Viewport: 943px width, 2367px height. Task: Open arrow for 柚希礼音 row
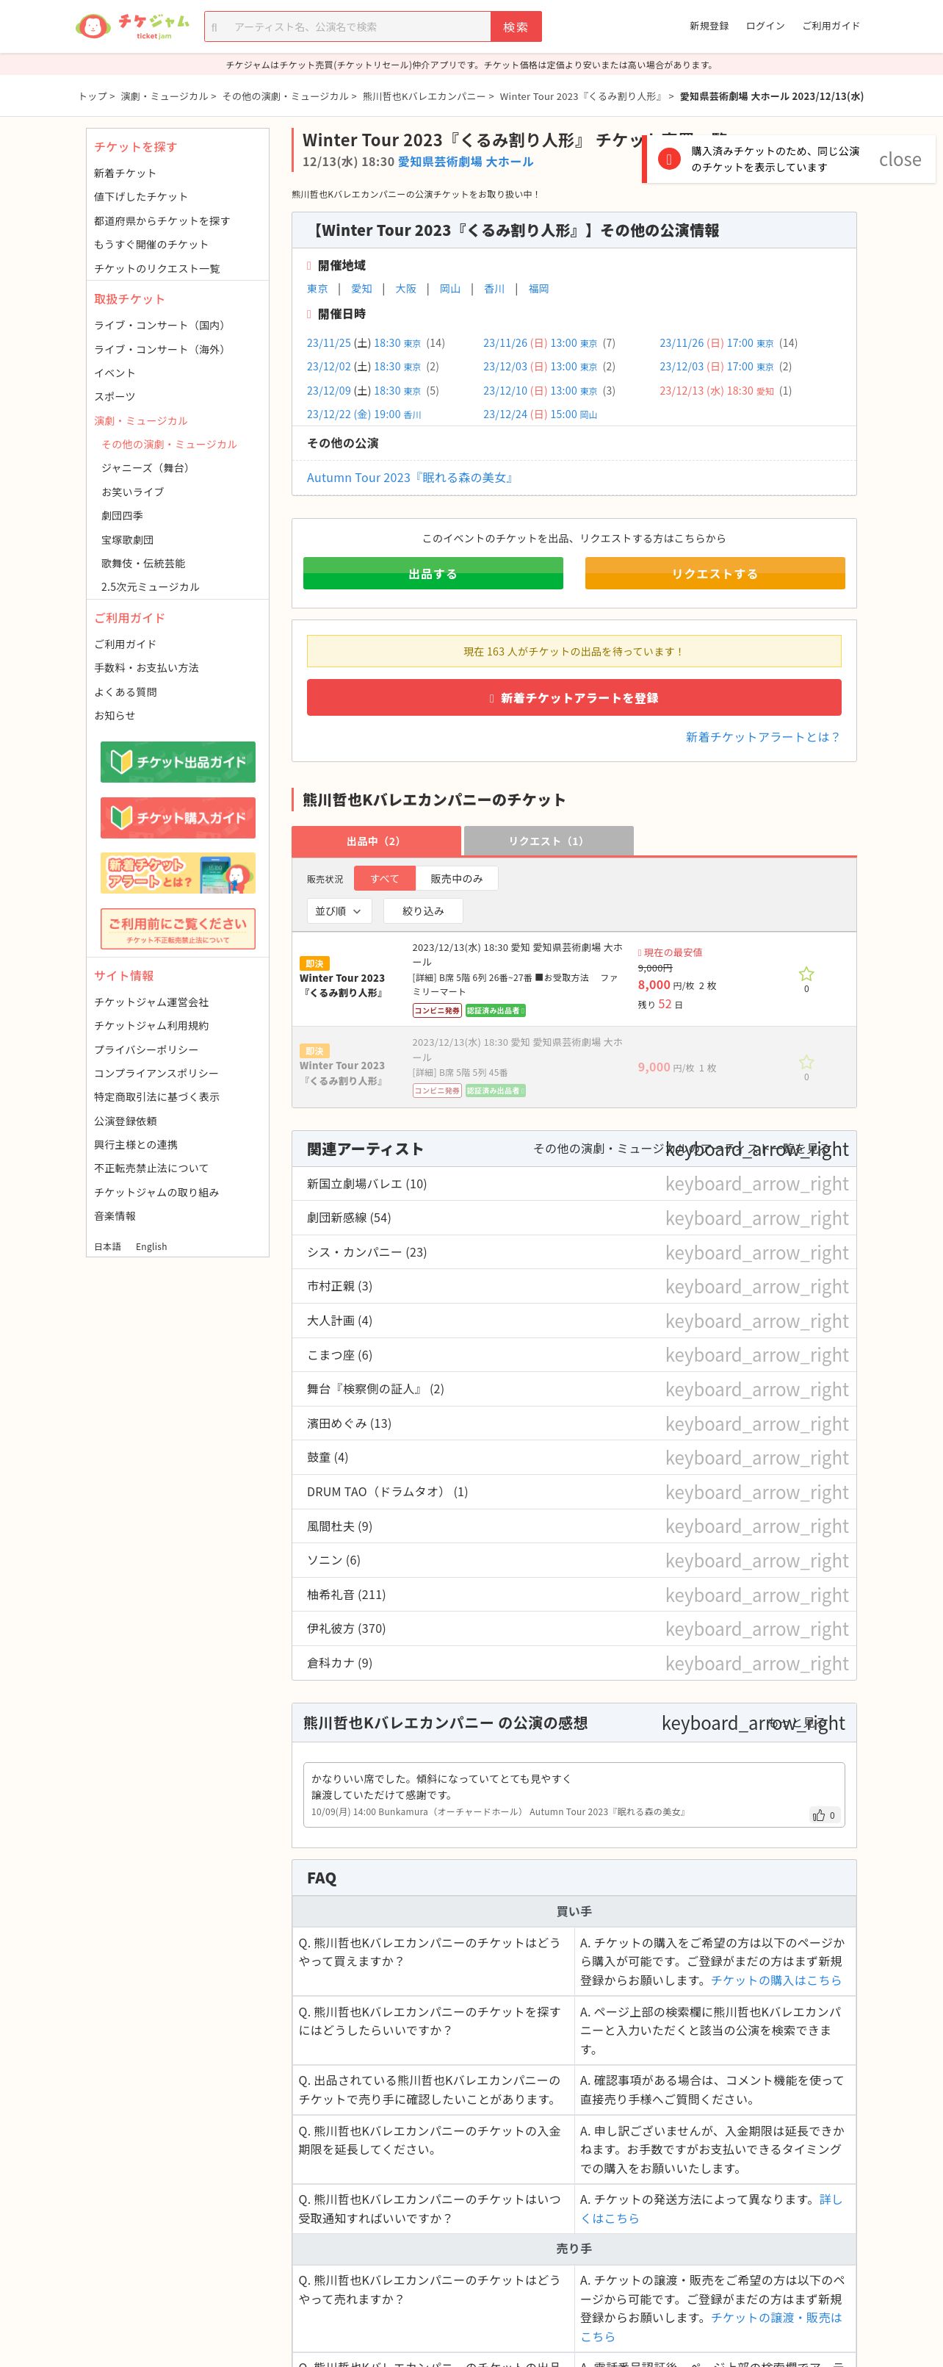756,1595
